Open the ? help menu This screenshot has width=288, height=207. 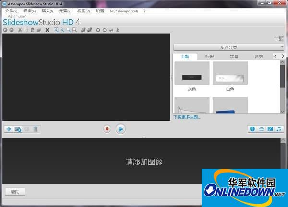145,11
